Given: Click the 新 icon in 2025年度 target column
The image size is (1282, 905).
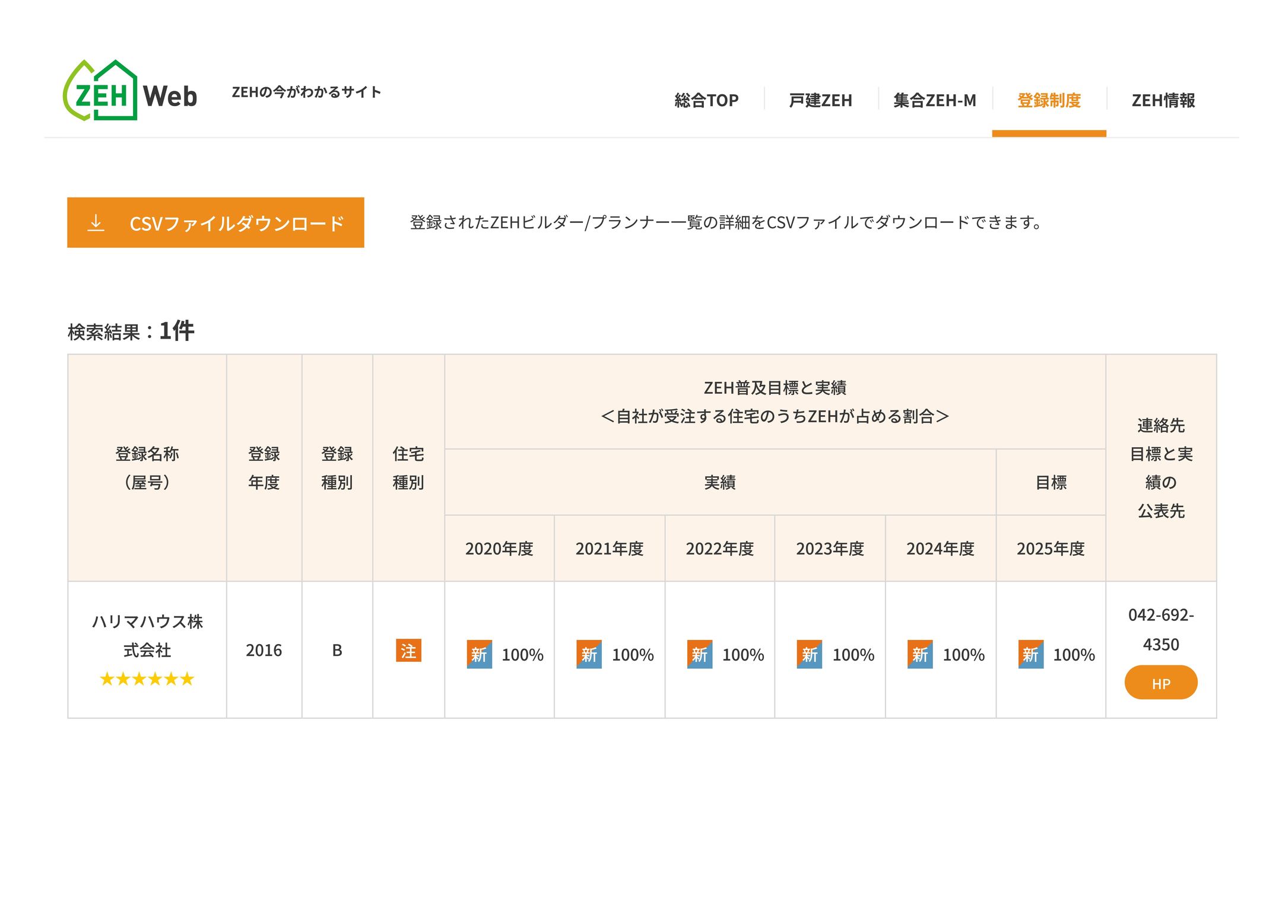Looking at the screenshot, I should coord(1030,654).
